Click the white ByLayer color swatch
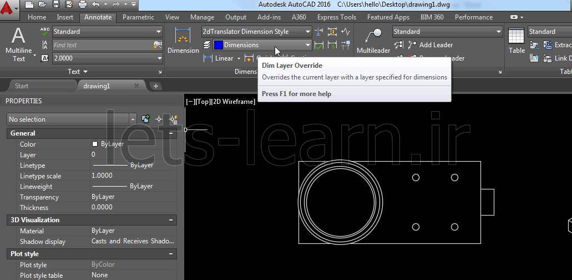Viewport: 572px width, 280px height. coord(95,144)
